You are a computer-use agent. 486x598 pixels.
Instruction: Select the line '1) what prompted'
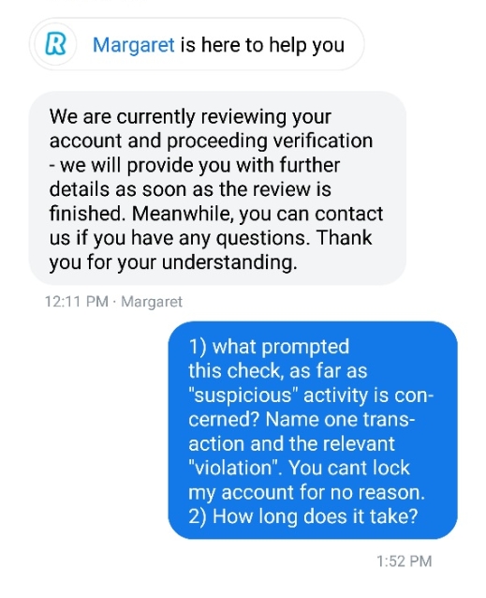(269, 347)
